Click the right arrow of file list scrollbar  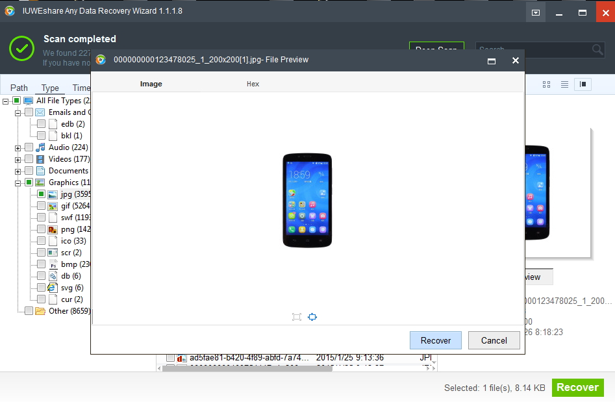coord(429,368)
